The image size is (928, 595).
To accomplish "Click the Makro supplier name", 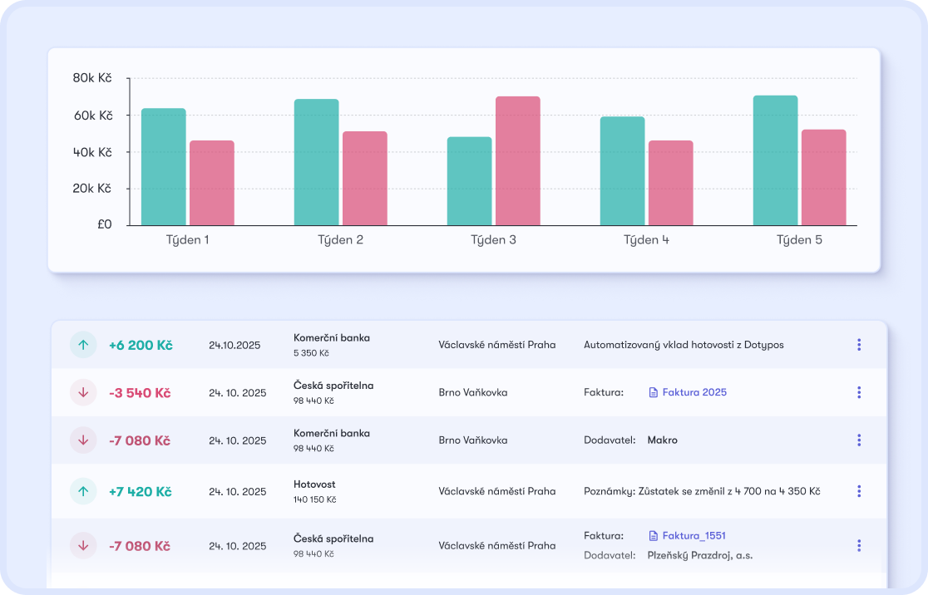I will click(x=662, y=440).
